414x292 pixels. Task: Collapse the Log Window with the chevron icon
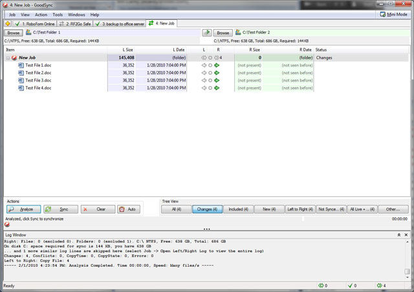[x=399, y=235]
